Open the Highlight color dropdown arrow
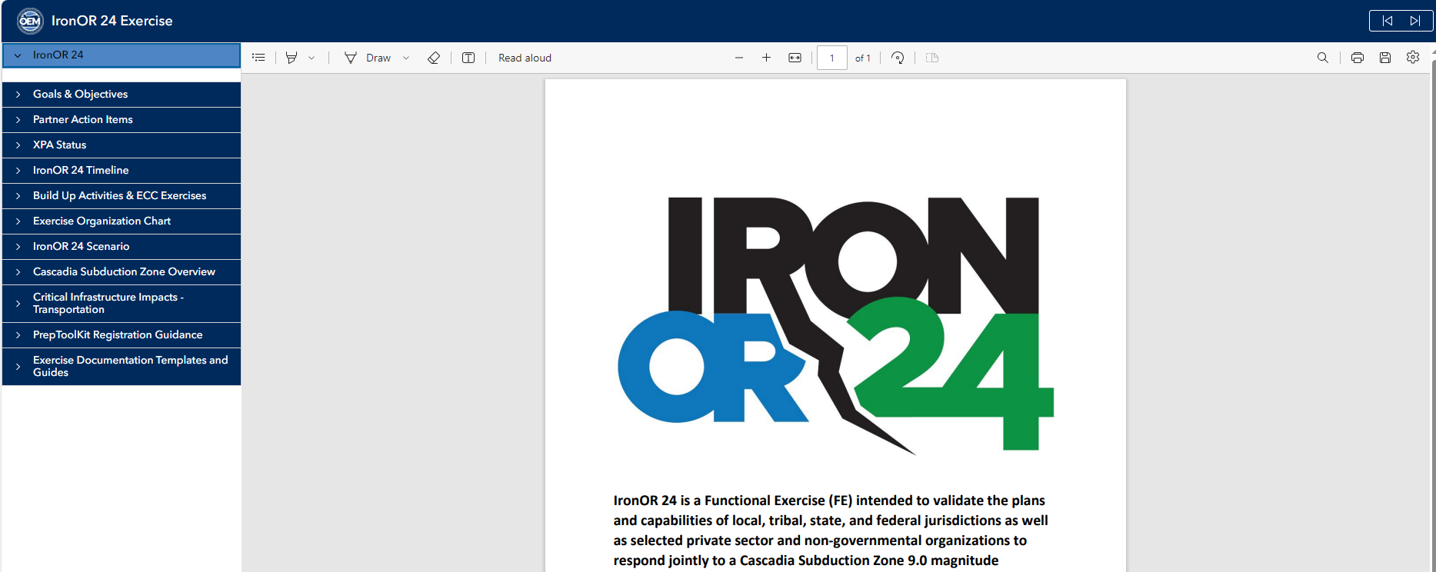This screenshot has width=1436, height=572. click(312, 58)
